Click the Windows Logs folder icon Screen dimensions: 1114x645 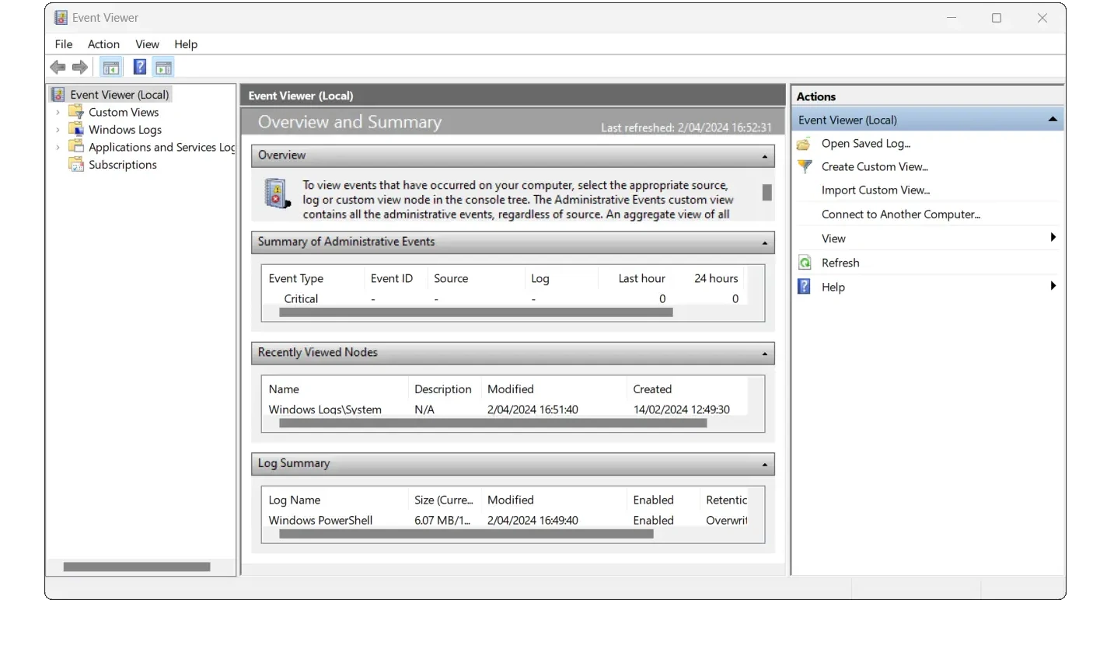(75, 129)
